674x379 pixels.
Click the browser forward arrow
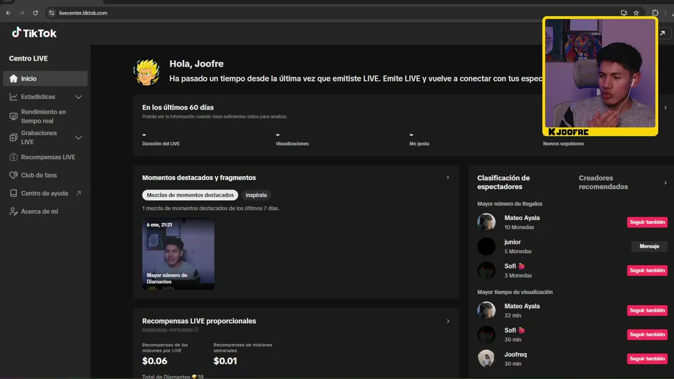click(x=22, y=13)
